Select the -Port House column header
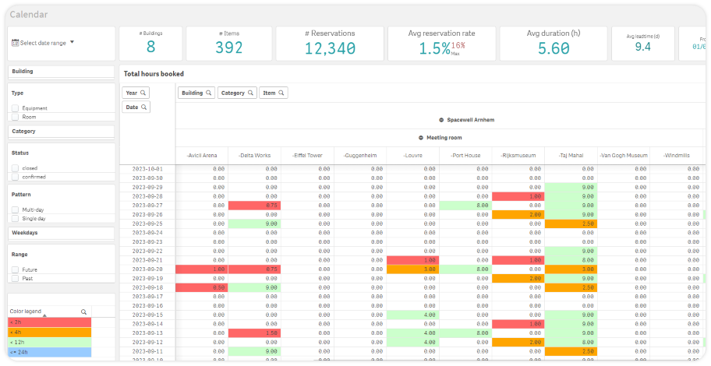 tap(465, 156)
